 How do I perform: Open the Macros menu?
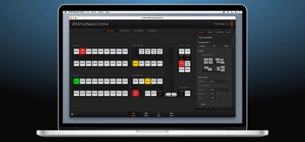(94, 12)
